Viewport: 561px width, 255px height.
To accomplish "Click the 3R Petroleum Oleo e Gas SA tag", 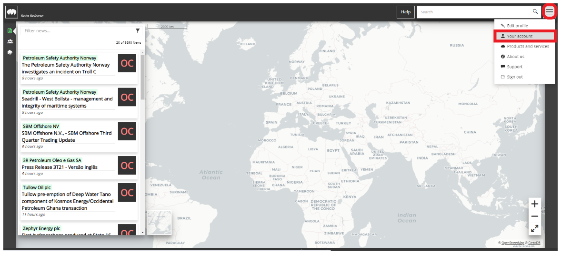I will coord(52,160).
